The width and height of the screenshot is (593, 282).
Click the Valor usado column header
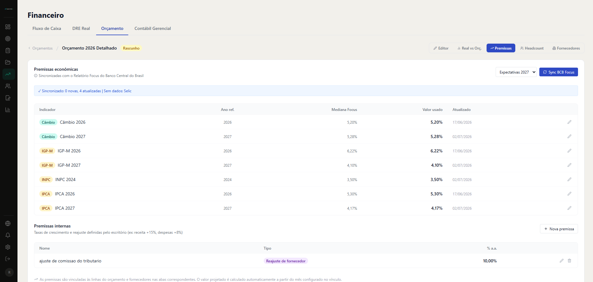tap(433, 110)
